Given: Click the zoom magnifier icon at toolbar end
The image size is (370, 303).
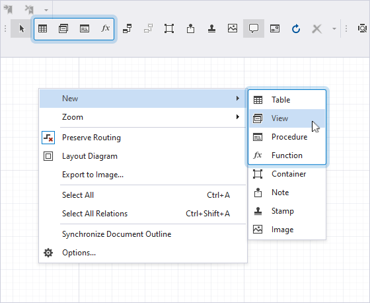Looking at the screenshot, I should click(x=363, y=28).
